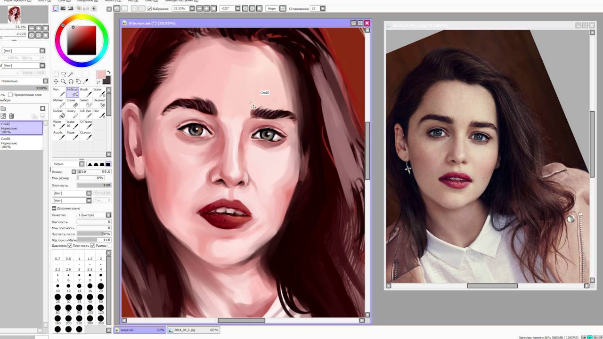Image resolution: width=603 pixels, height=339 pixels.
Task: Select the AirBrush tool
Action: [72, 92]
